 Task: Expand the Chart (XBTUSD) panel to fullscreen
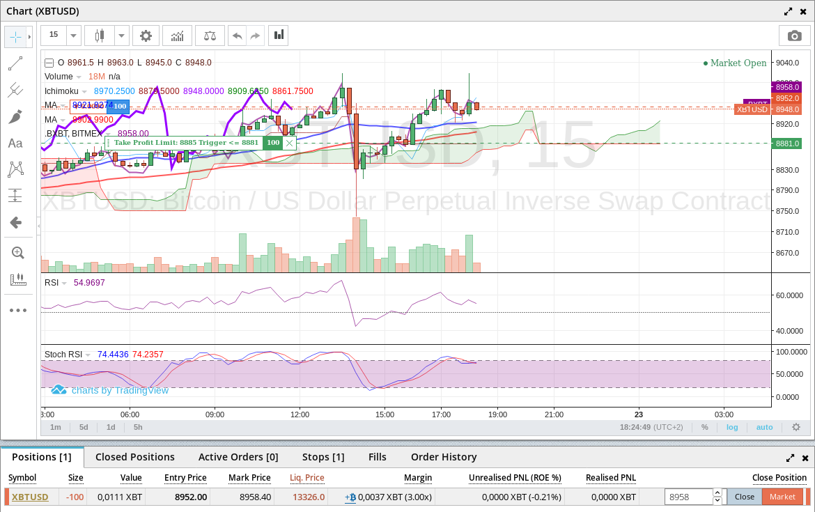coord(789,11)
